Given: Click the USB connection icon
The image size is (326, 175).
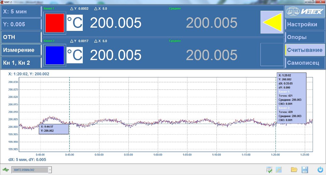Looking at the screenshot, I should click(6, 169).
